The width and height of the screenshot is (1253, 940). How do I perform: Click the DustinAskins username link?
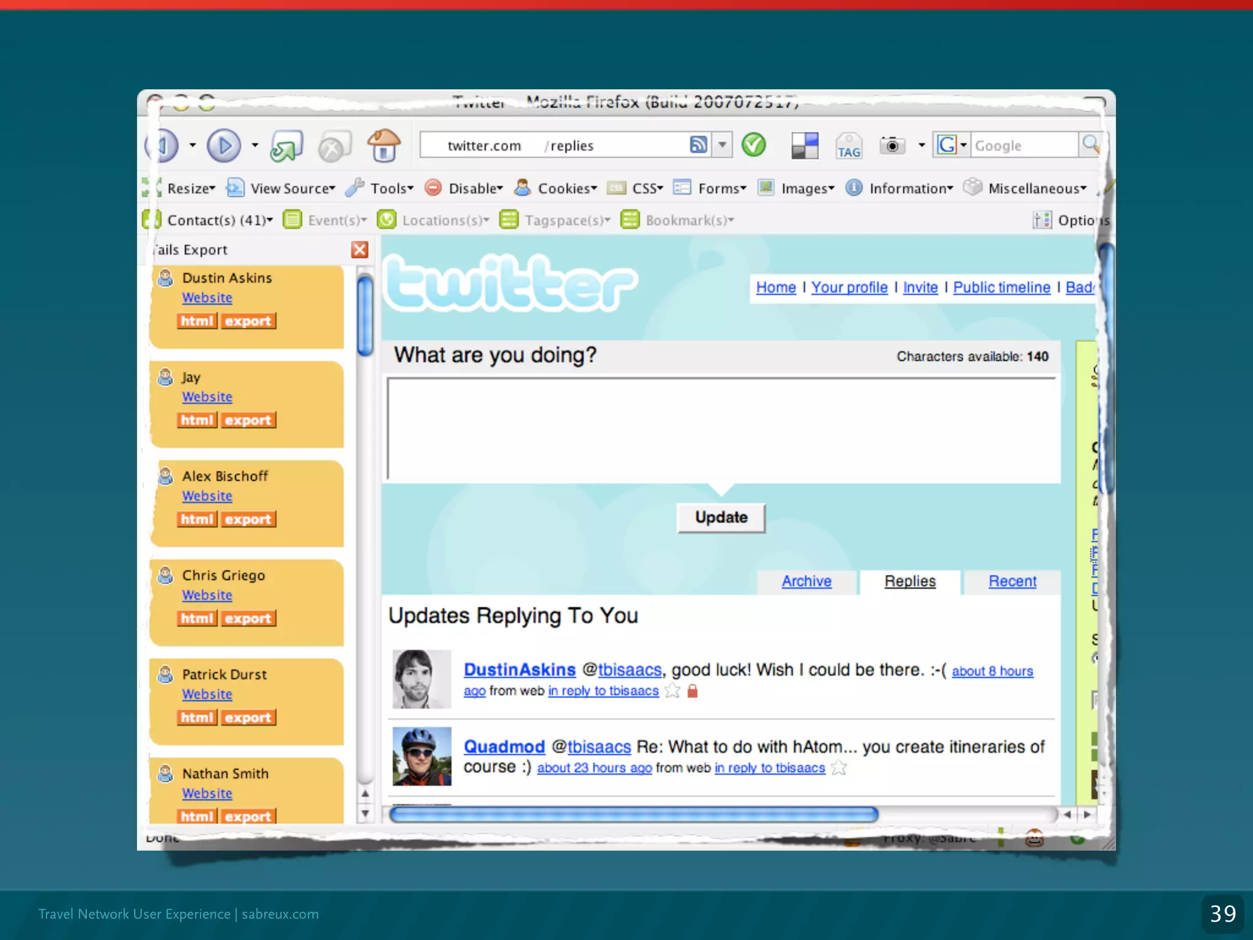pos(519,670)
